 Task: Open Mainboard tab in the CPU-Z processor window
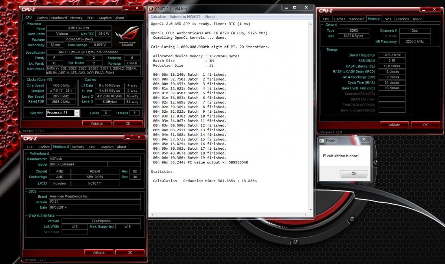[59, 18]
